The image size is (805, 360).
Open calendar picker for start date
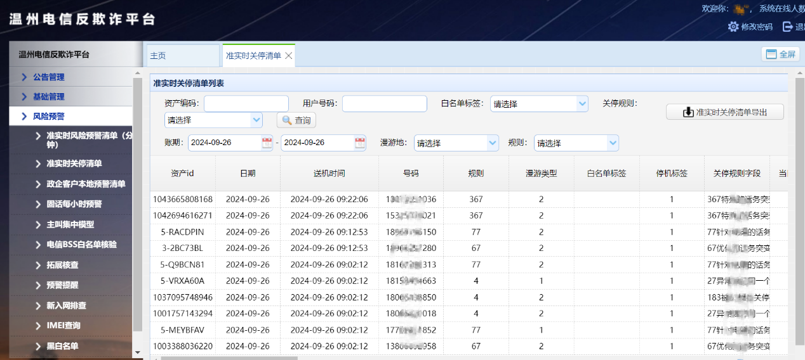point(267,143)
